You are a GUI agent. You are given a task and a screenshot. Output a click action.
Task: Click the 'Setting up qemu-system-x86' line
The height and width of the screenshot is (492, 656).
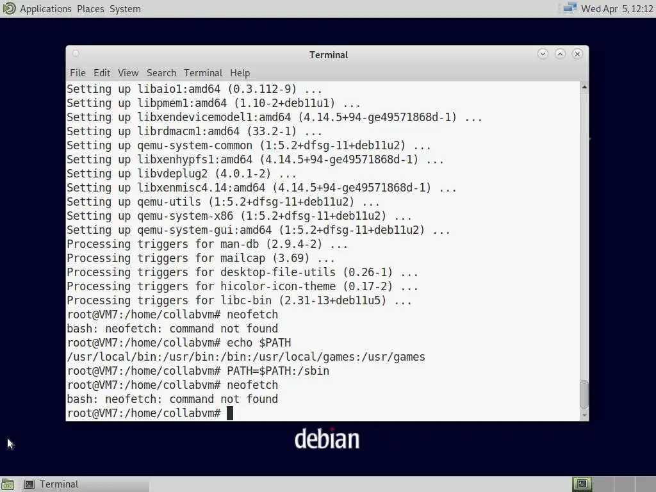point(240,216)
